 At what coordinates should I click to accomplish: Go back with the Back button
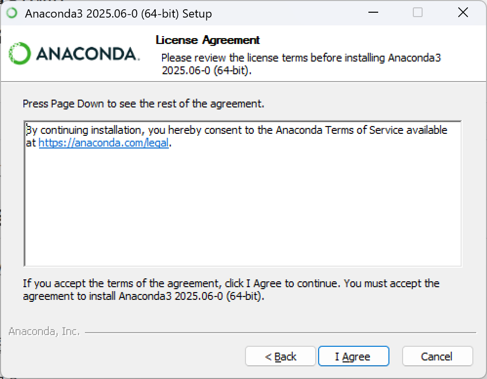pos(281,357)
